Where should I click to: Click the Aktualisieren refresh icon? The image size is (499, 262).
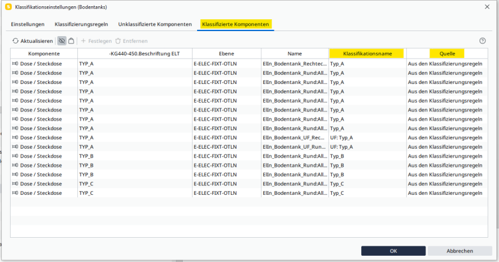click(x=16, y=41)
